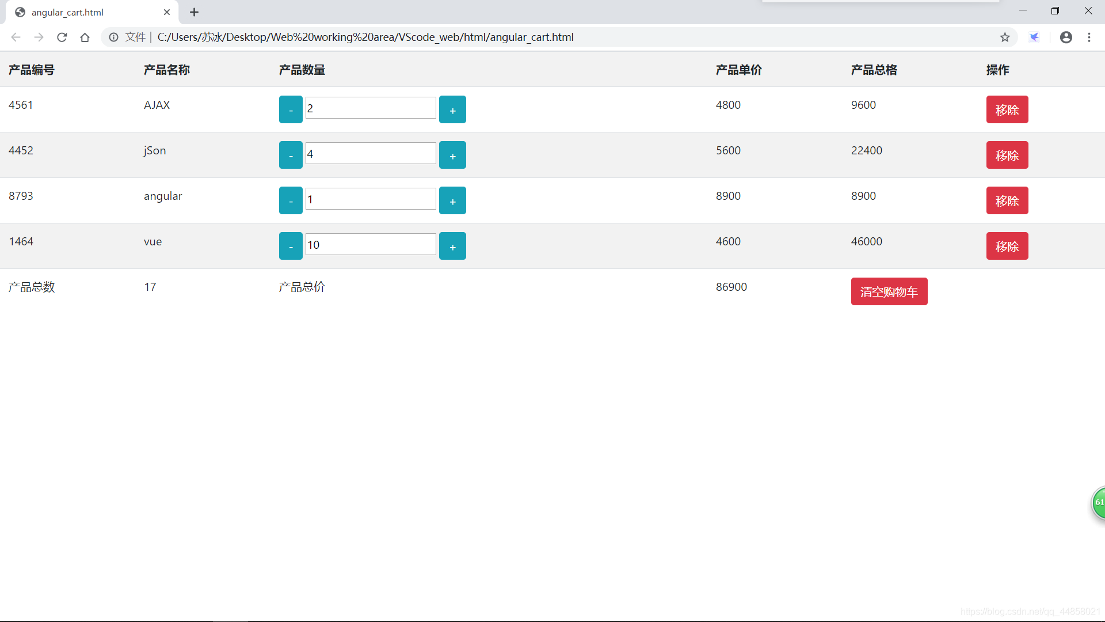Select the angular product name
The height and width of the screenshot is (622, 1105).
(163, 196)
